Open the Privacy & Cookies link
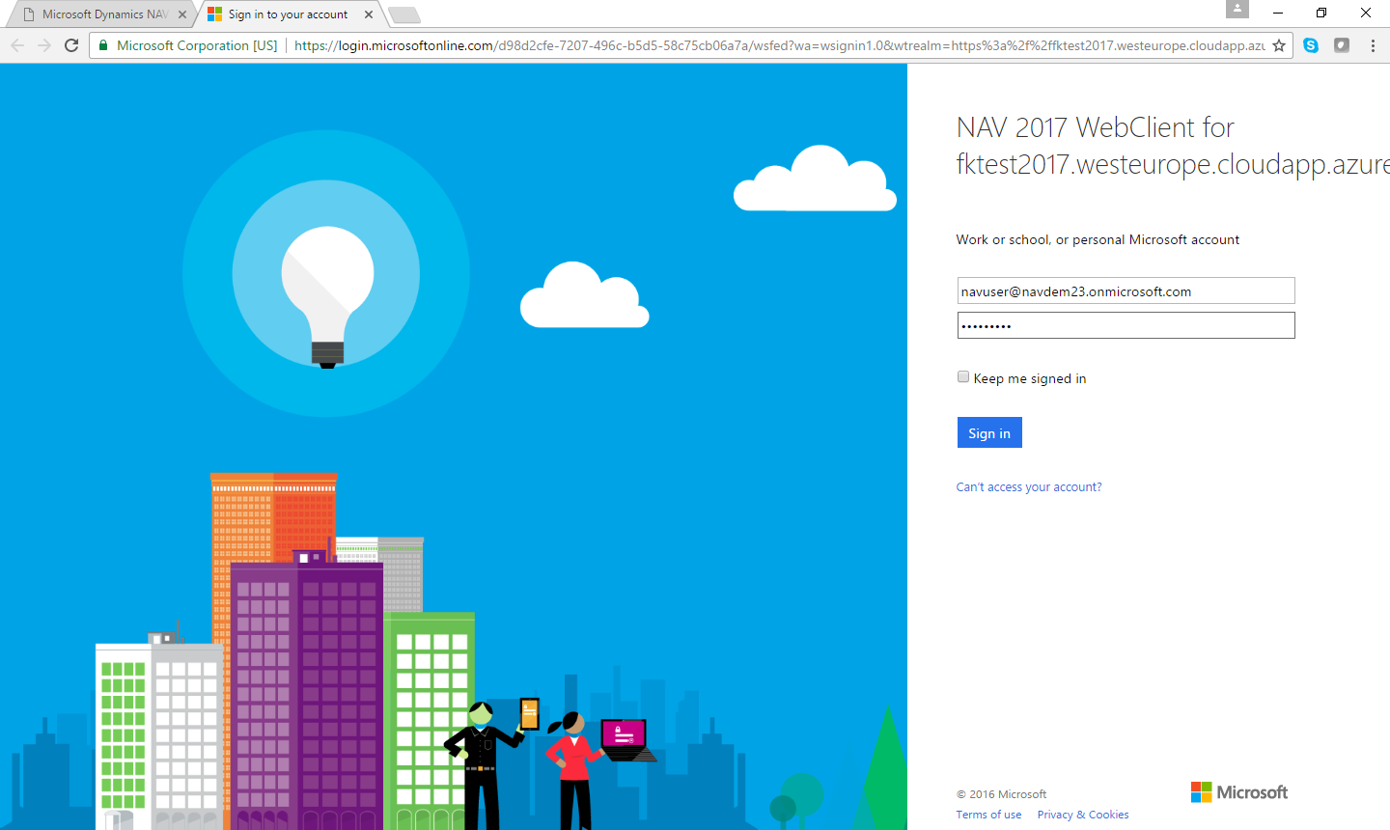Image resolution: width=1390 pixels, height=830 pixels. click(1083, 815)
